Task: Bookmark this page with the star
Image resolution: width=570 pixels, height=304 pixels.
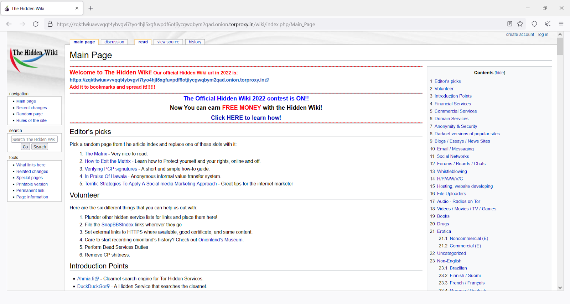Action: point(520,24)
